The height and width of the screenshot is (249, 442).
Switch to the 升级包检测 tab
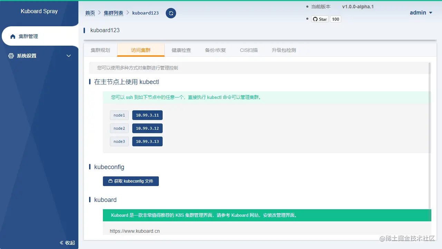tap(284, 50)
